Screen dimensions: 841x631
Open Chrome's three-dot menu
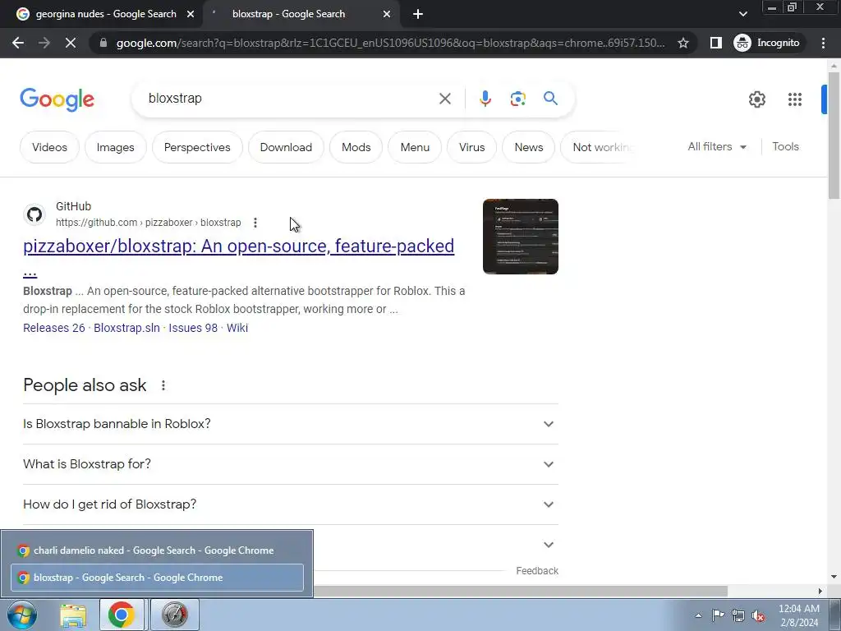tap(823, 43)
